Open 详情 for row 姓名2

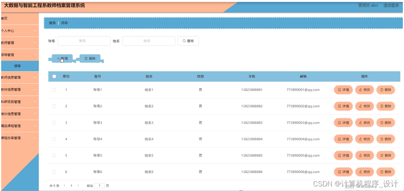343,106
